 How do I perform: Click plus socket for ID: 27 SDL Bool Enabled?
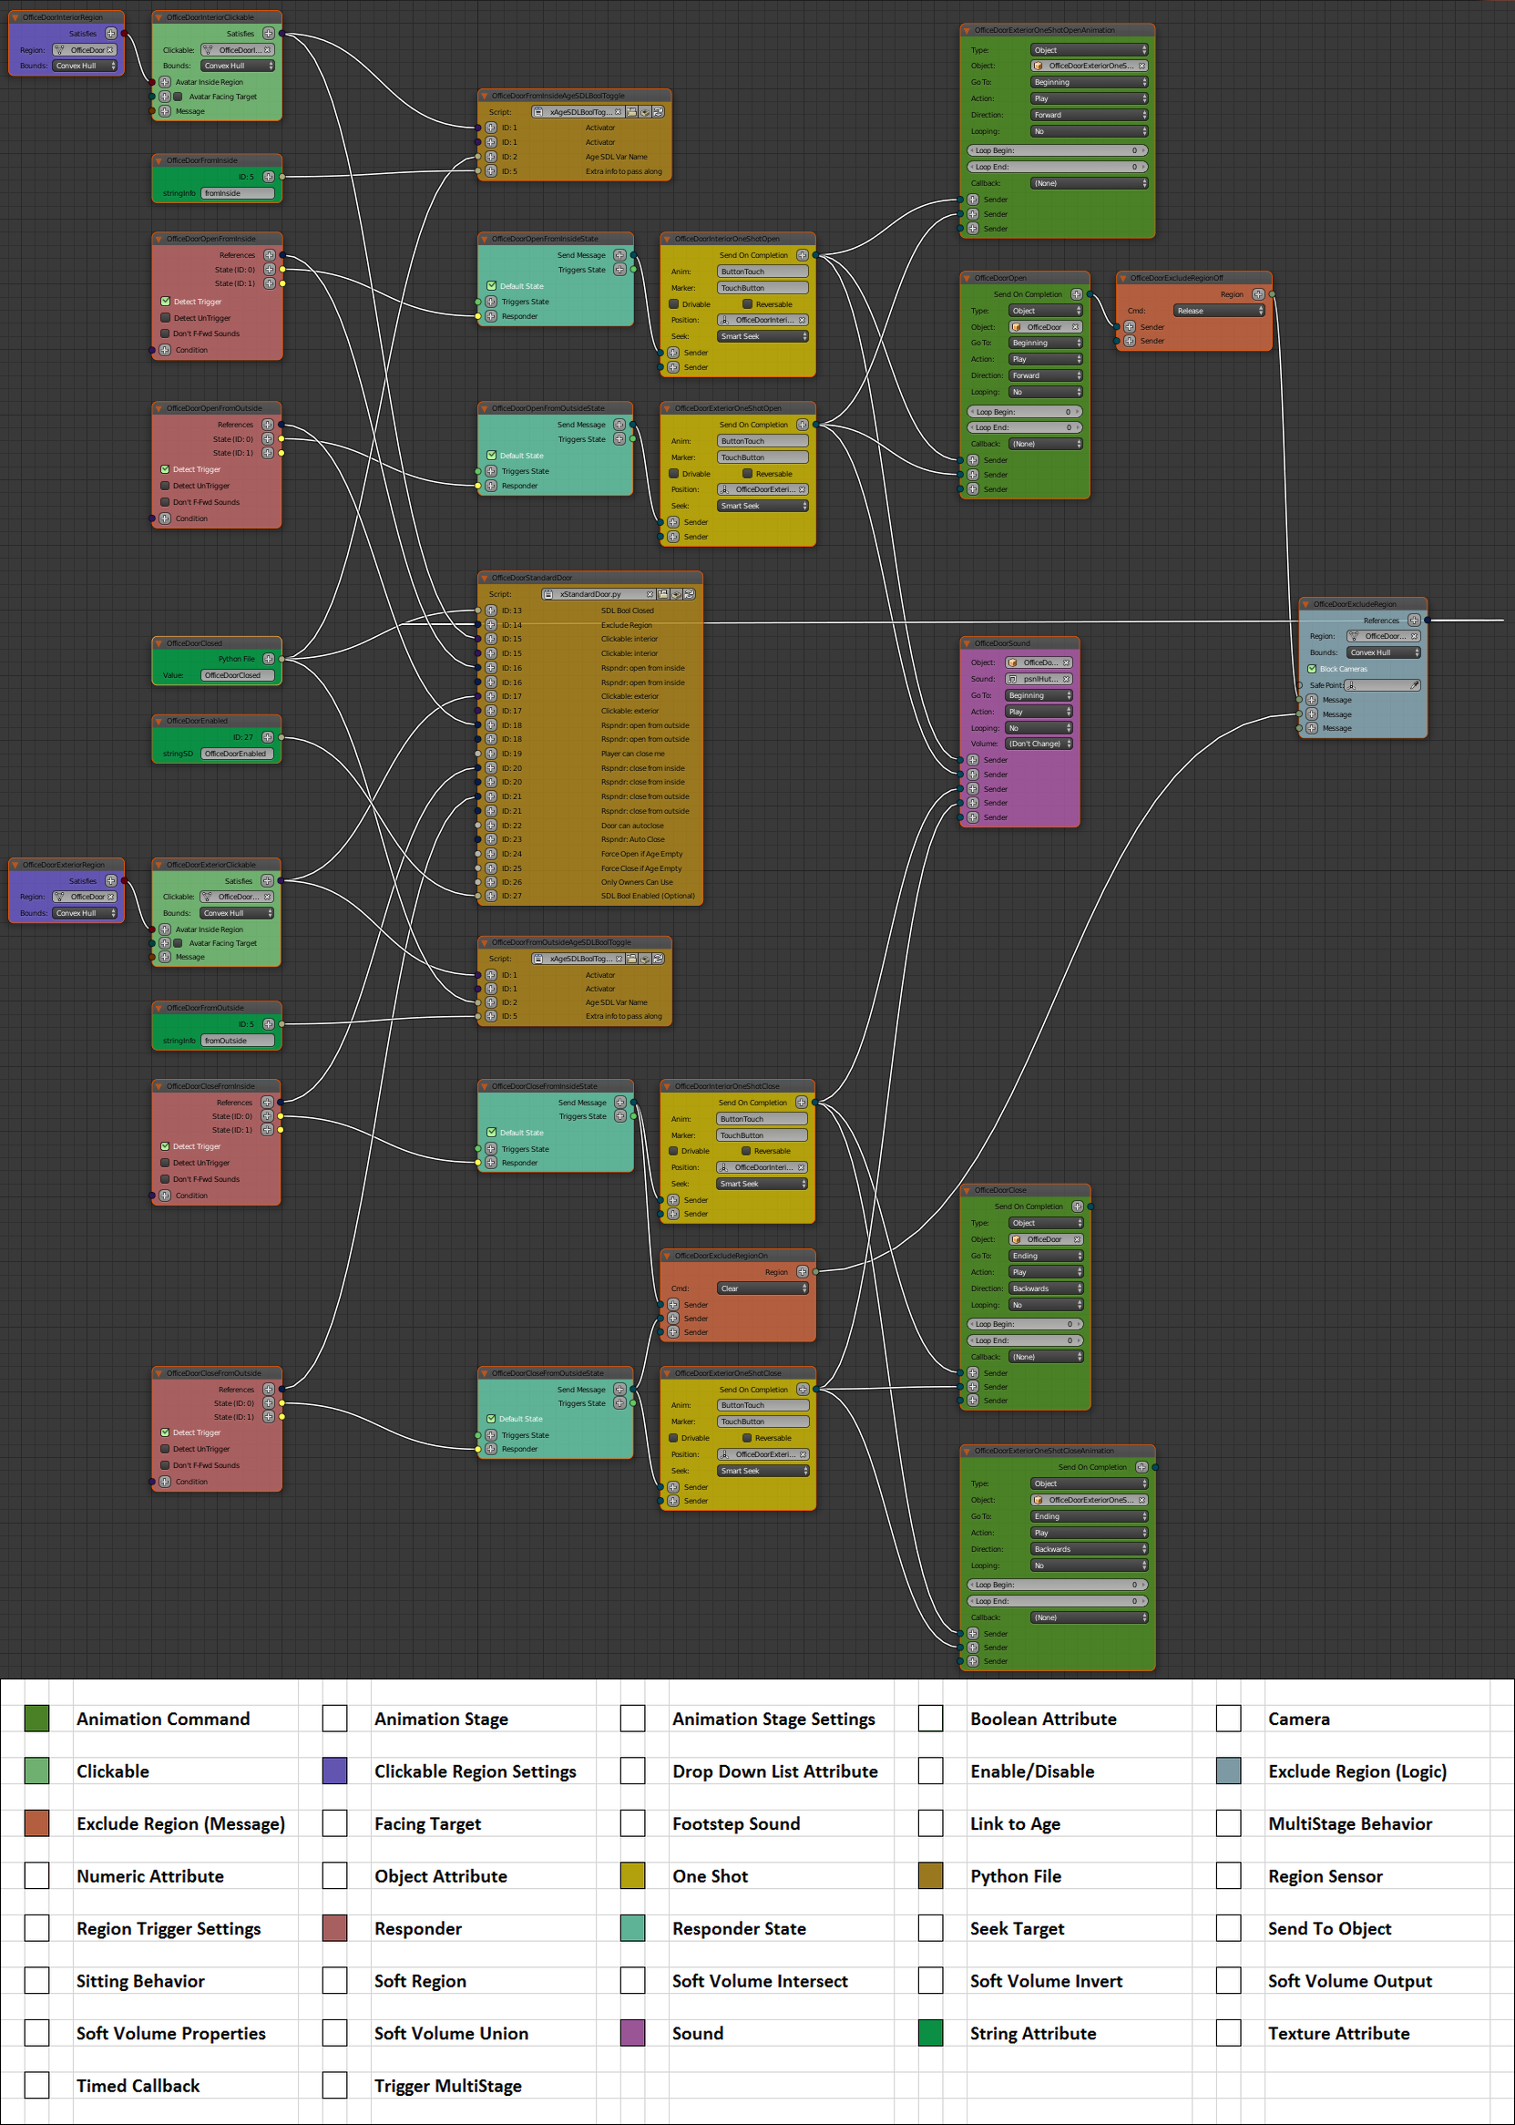tap(491, 896)
